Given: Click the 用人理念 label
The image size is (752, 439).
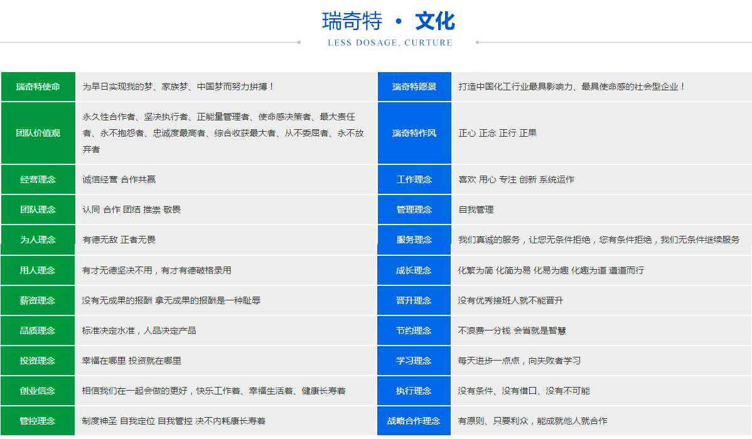Looking at the screenshot, I should tap(38, 270).
